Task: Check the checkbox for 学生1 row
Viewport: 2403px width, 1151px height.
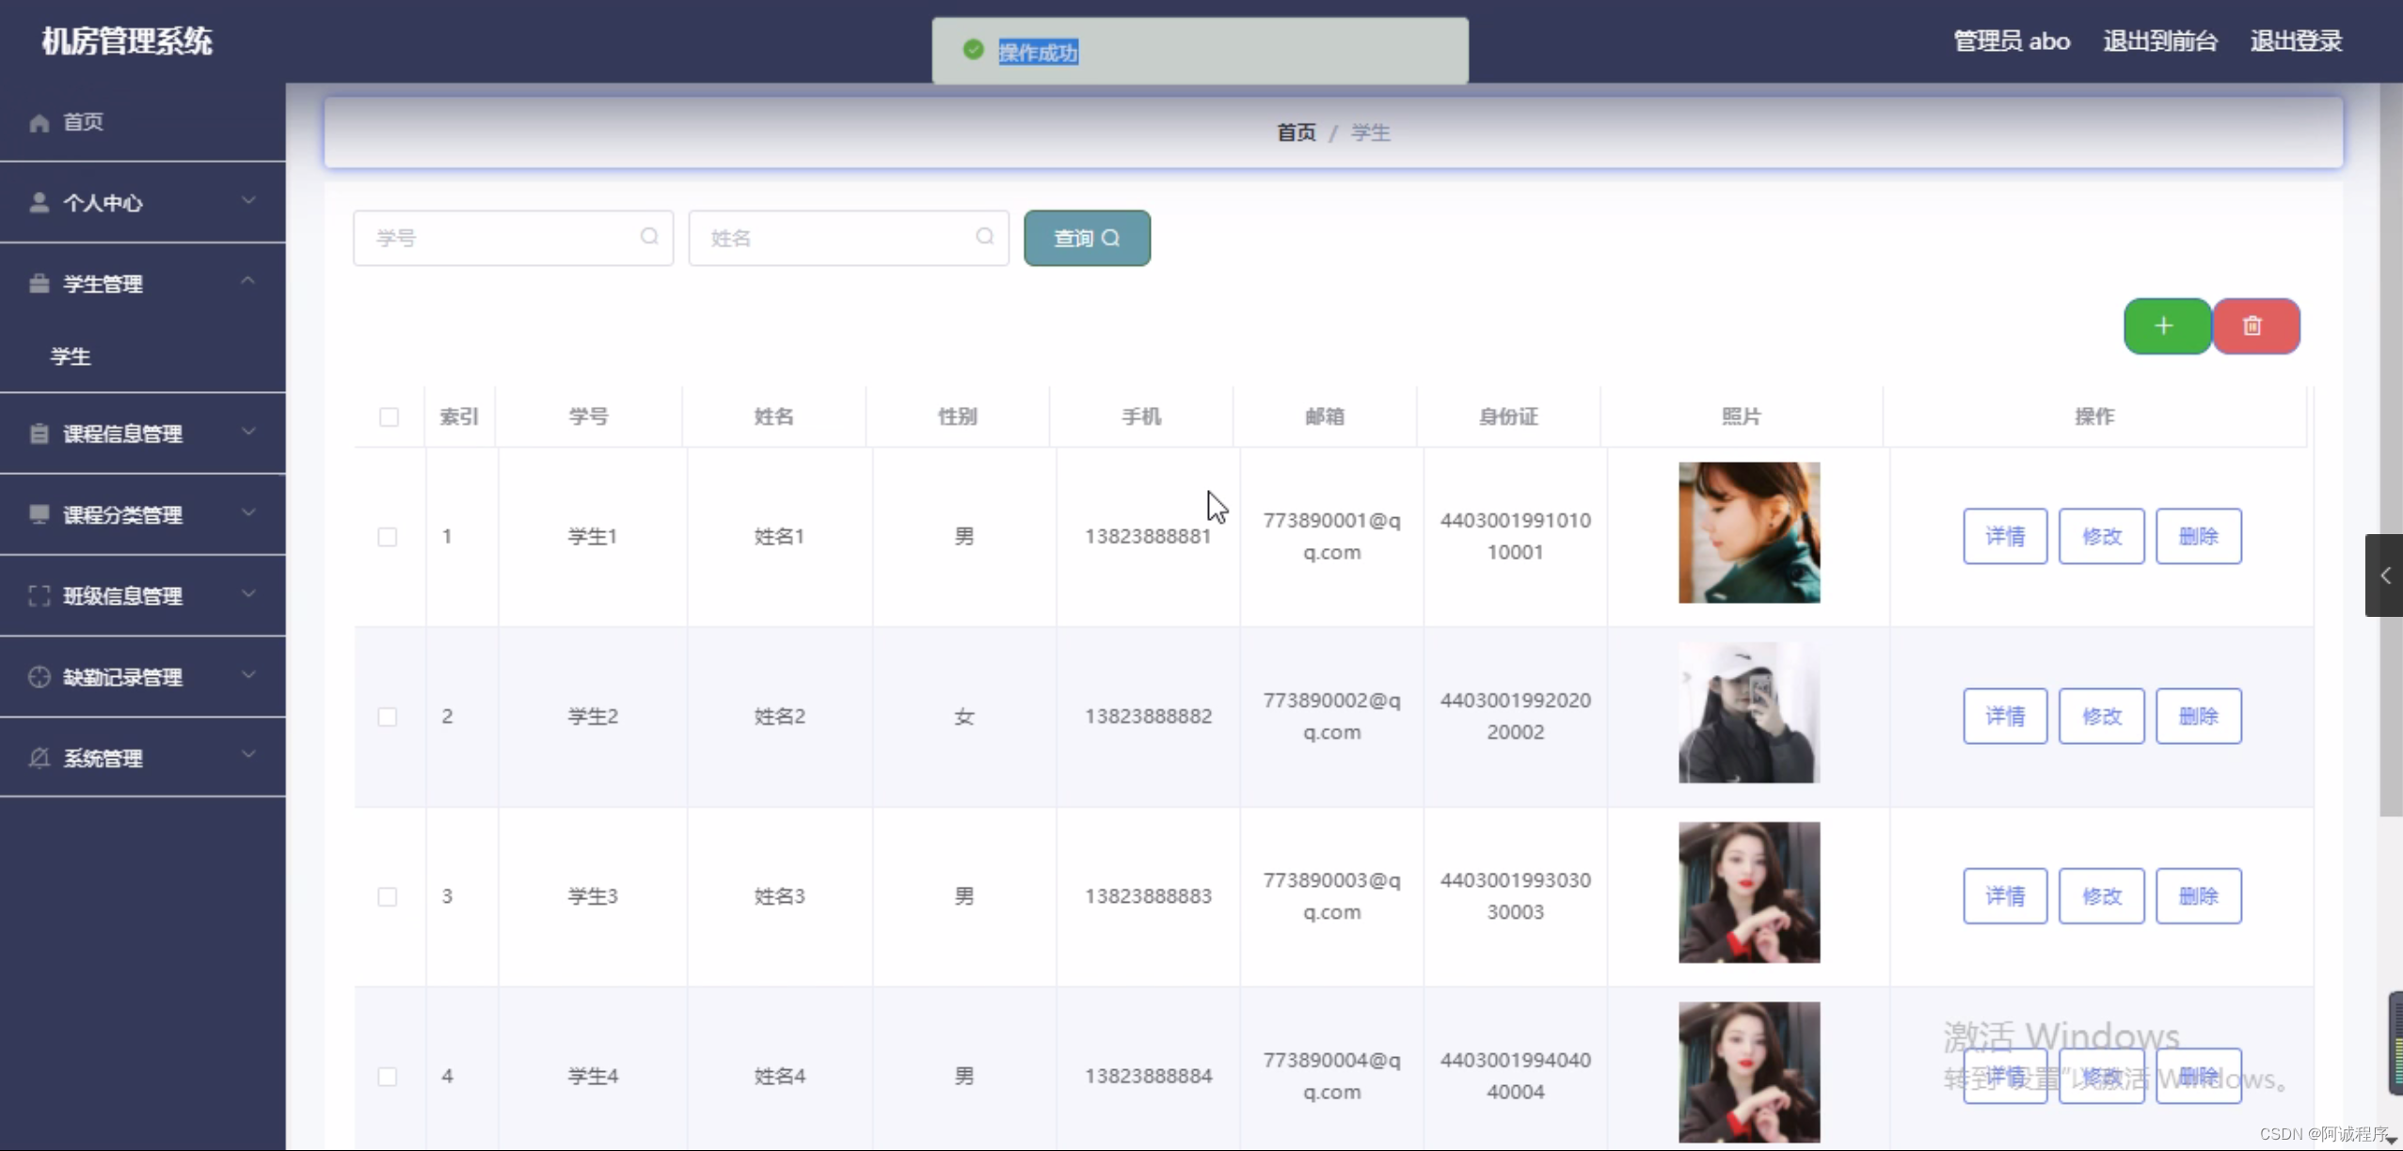Action: click(x=388, y=537)
